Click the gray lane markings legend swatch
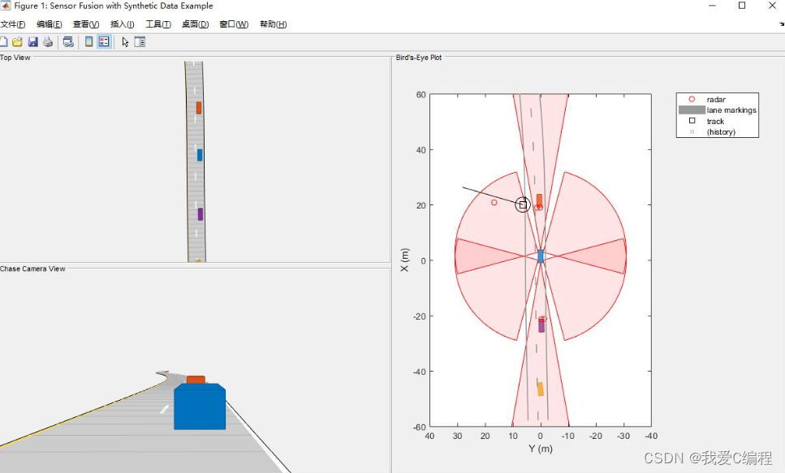This screenshot has width=785, height=473. coord(692,110)
